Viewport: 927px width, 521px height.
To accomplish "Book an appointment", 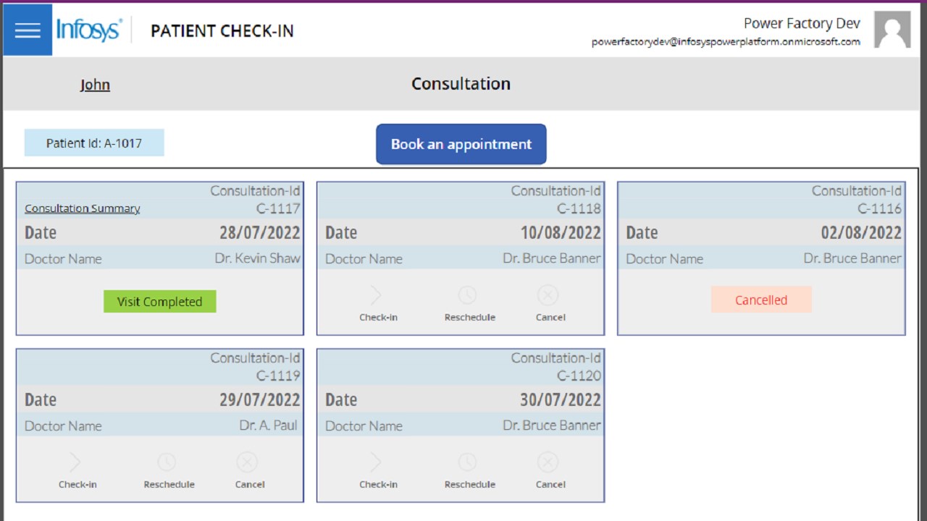I will point(461,144).
